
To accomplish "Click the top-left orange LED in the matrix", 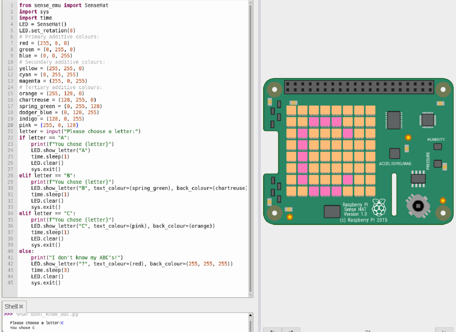I will (x=291, y=110).
